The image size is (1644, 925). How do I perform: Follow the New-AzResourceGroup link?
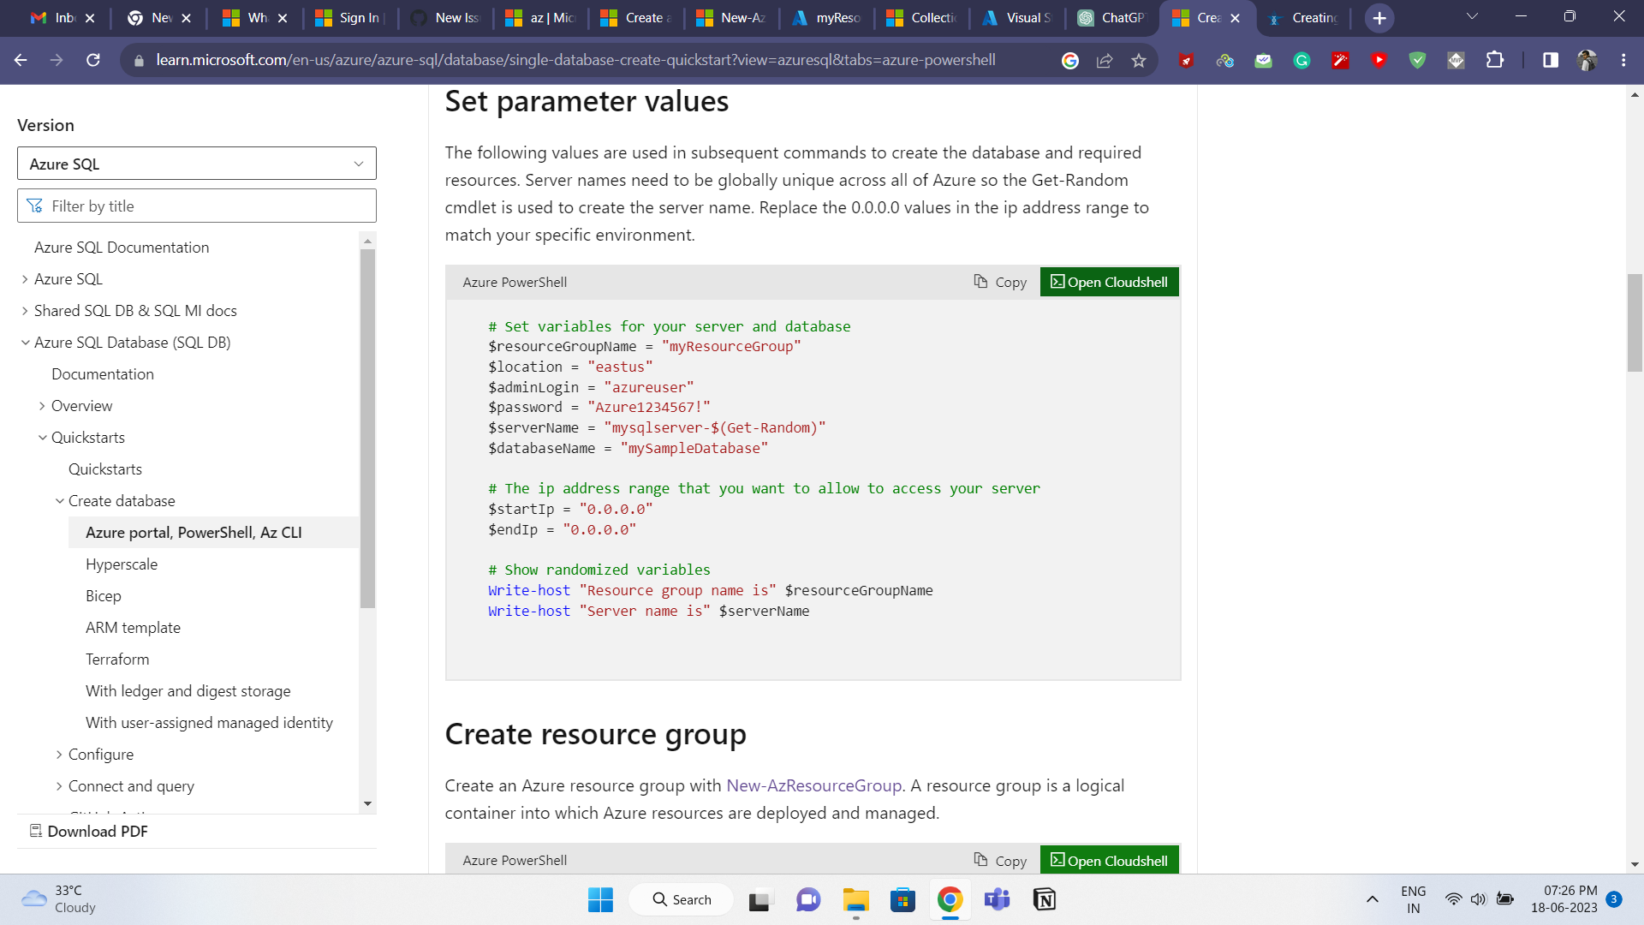point(813,785)
